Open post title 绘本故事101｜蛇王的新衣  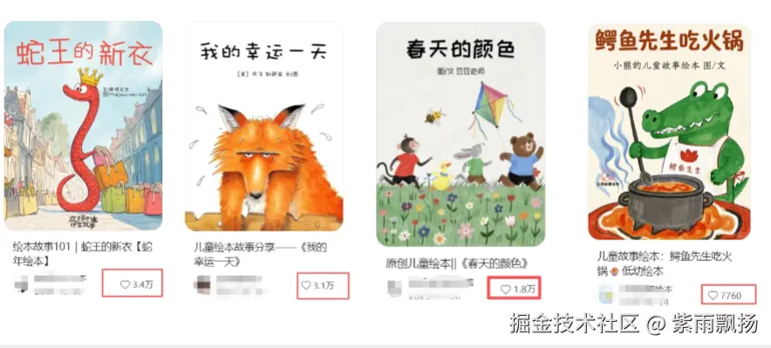[x=83, y=254]
